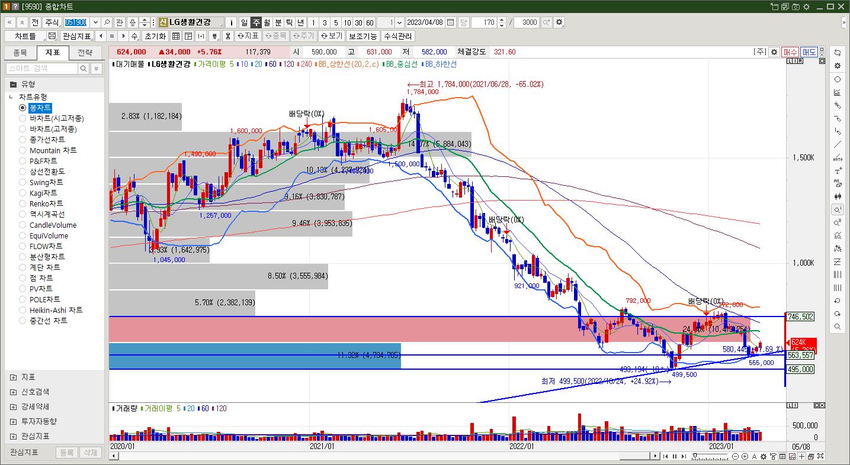Click the 수식관리 button
The width and height of the screenshot is (850, 465).
pyautogui.click(x=399, y=36)
